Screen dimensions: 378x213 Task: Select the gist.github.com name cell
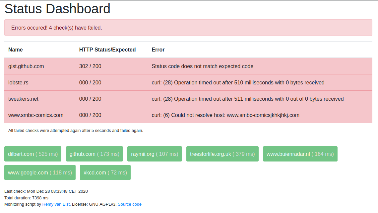[26, 66]
